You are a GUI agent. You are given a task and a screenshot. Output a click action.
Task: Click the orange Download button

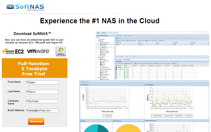pos(36,121)
